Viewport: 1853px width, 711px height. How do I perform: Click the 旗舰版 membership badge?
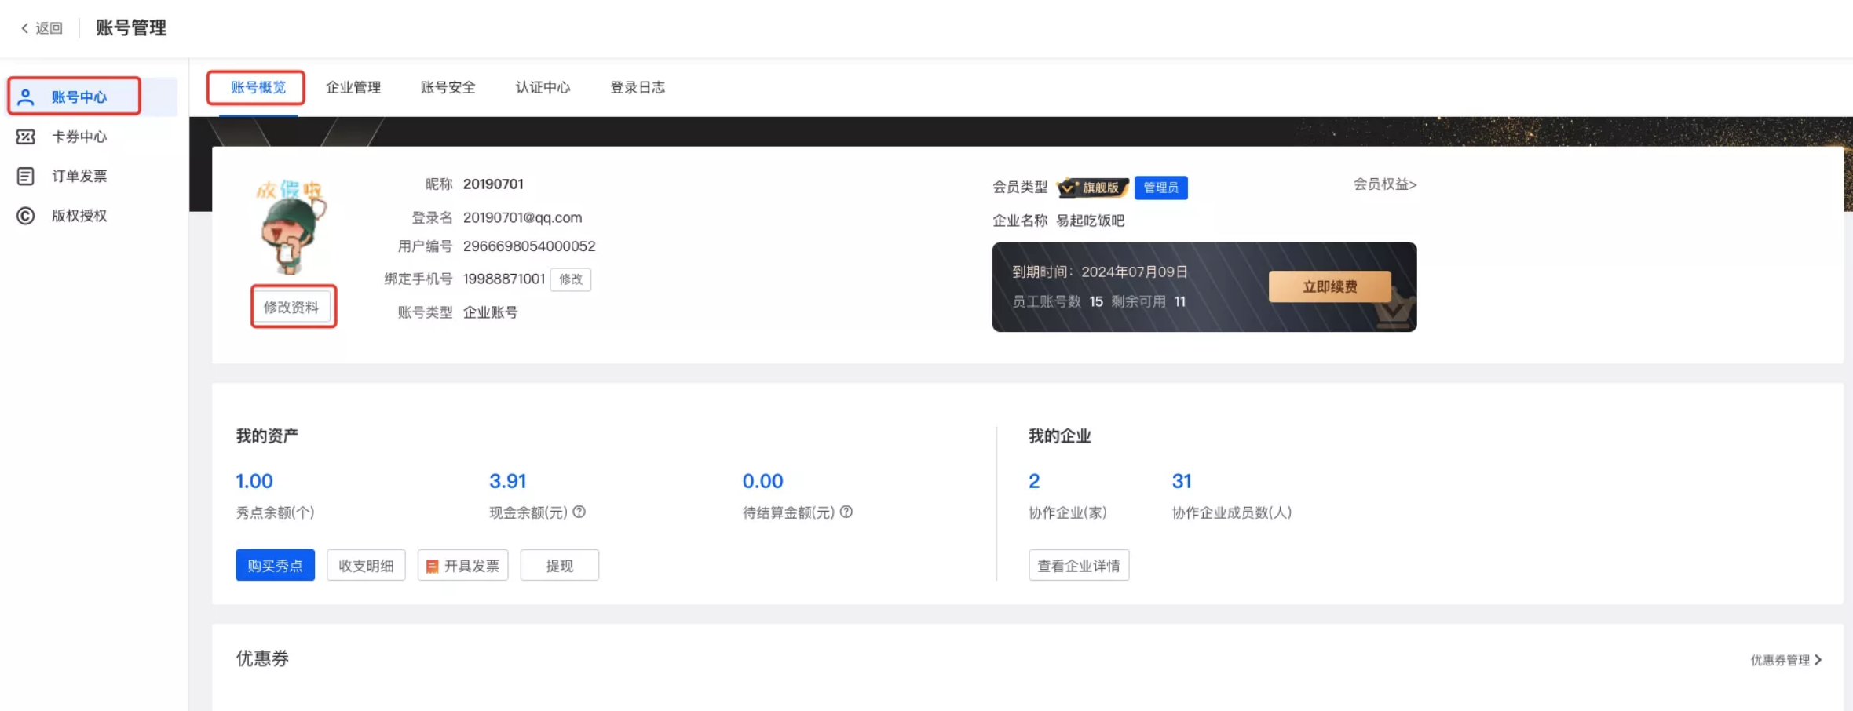(x=1092, y=188)
